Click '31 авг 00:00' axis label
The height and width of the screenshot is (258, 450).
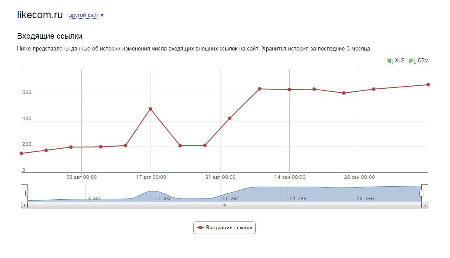(x=220, y=178)
